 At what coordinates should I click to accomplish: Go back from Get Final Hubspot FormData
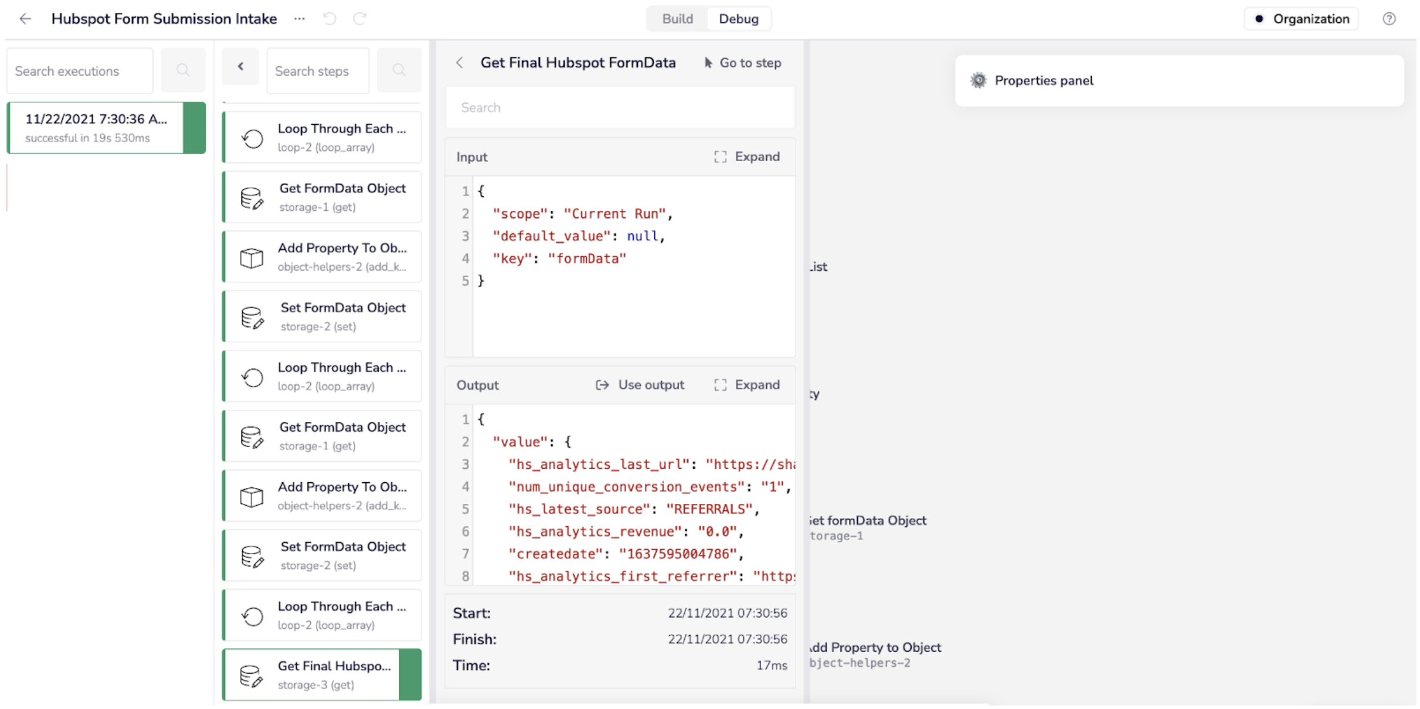460,63
